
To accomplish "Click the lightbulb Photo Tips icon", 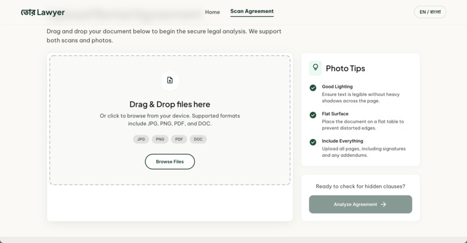I will tap(315, 68).
